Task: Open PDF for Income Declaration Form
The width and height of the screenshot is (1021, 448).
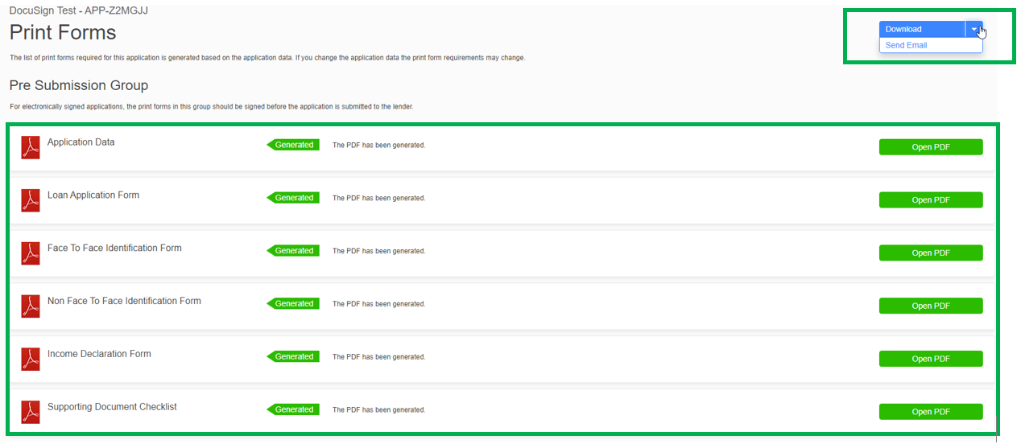Action: click(x=930, y=359)
